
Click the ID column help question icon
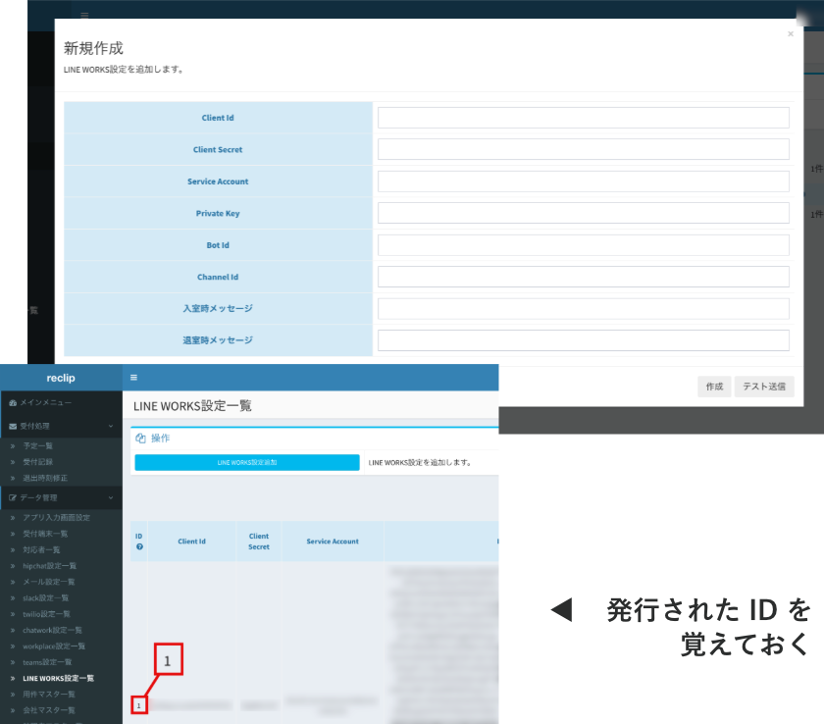tap(139, 546)
